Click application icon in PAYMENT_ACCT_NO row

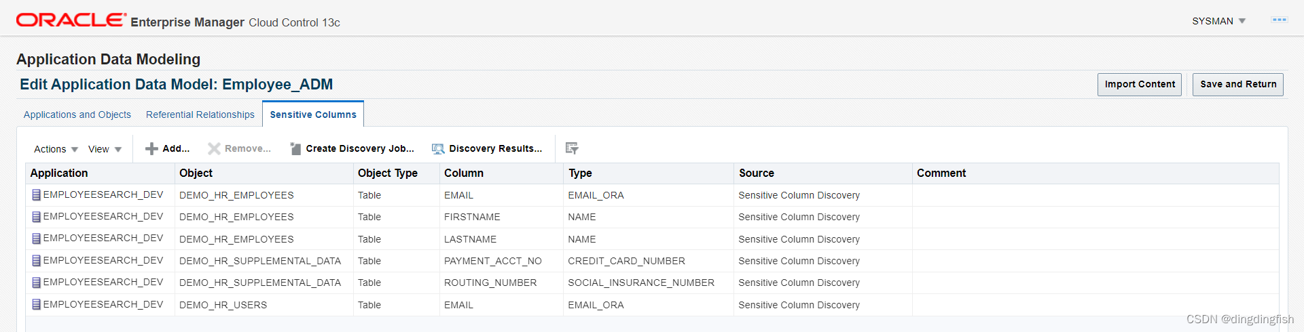click(x=37, y=261)
